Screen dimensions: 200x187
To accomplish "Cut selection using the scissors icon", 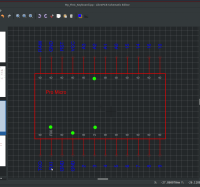I will [x=52, y=16].
